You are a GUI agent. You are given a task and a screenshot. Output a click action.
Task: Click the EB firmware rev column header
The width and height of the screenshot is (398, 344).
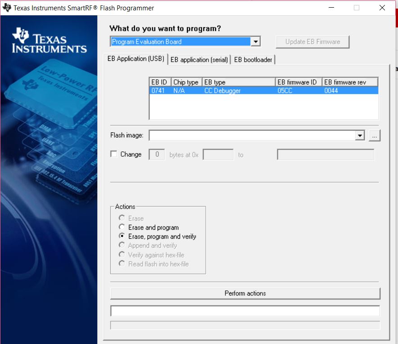350,82
